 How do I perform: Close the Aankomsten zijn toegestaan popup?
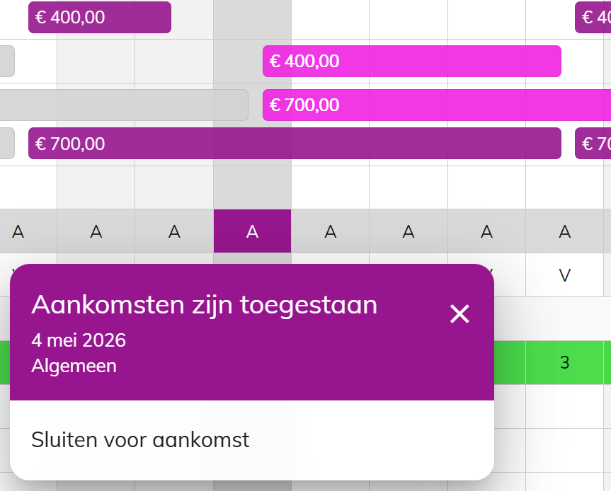pyautogui.click(x=459, y=314)
